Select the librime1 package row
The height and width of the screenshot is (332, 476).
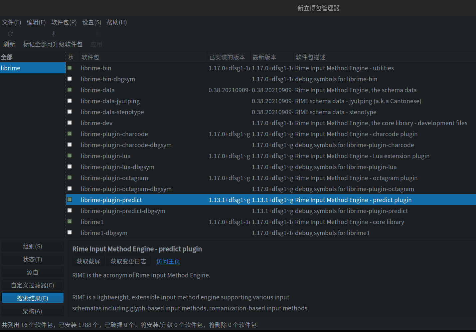271,222
